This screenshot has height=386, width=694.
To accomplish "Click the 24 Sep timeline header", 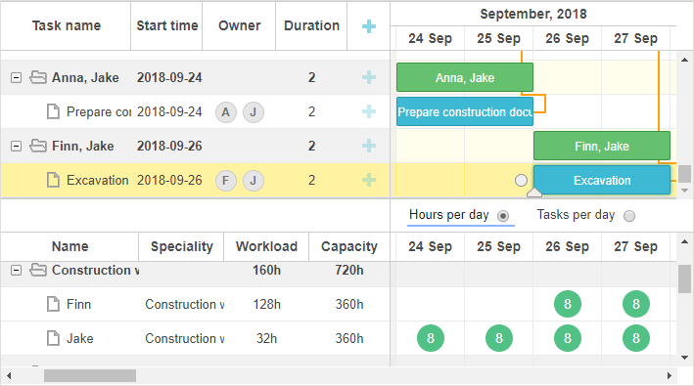I will [x=431, y=38].
